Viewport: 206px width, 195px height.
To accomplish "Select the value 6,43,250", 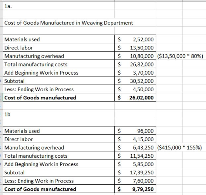I will [143, 147].
